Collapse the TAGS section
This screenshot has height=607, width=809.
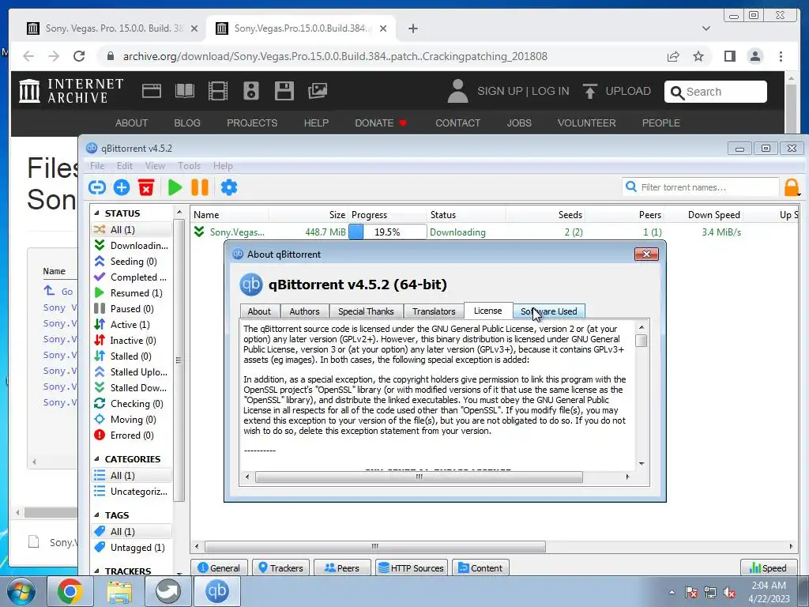[x=97, y=515]
